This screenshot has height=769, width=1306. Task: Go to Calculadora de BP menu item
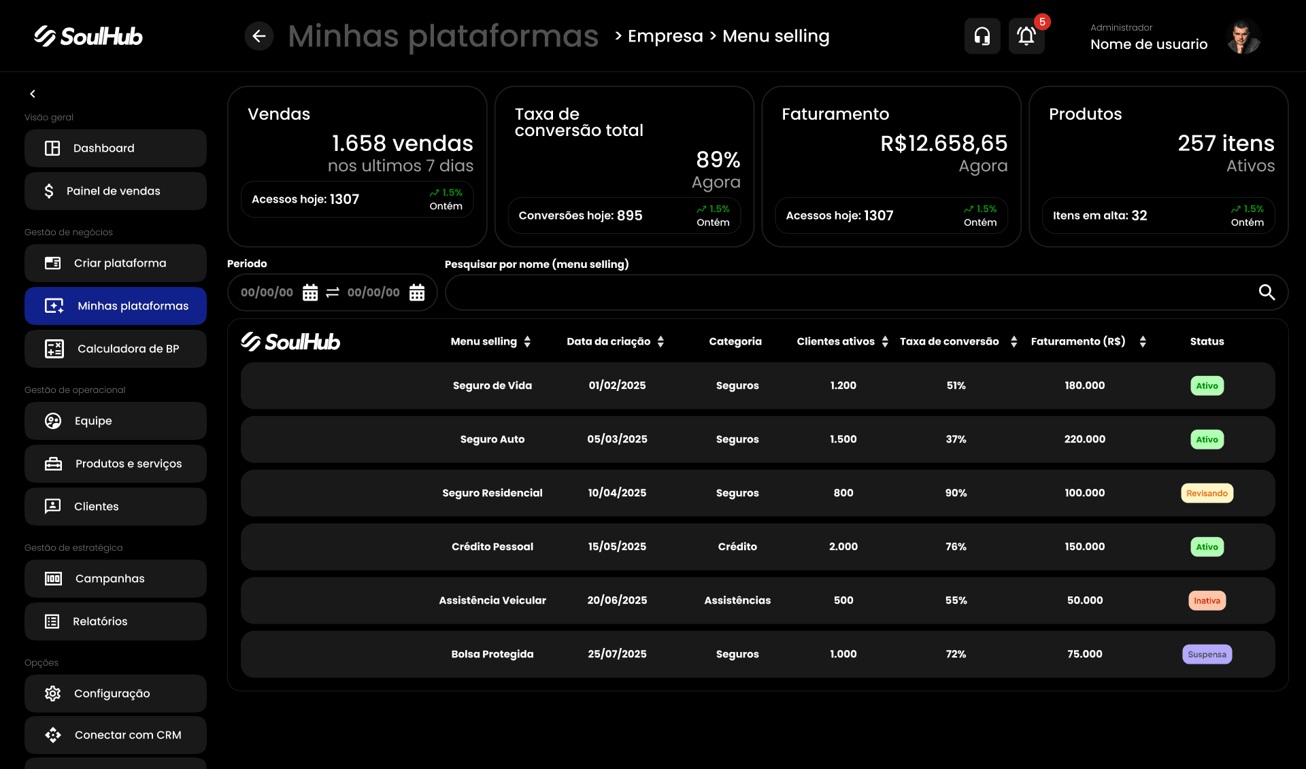pos(116,349)
